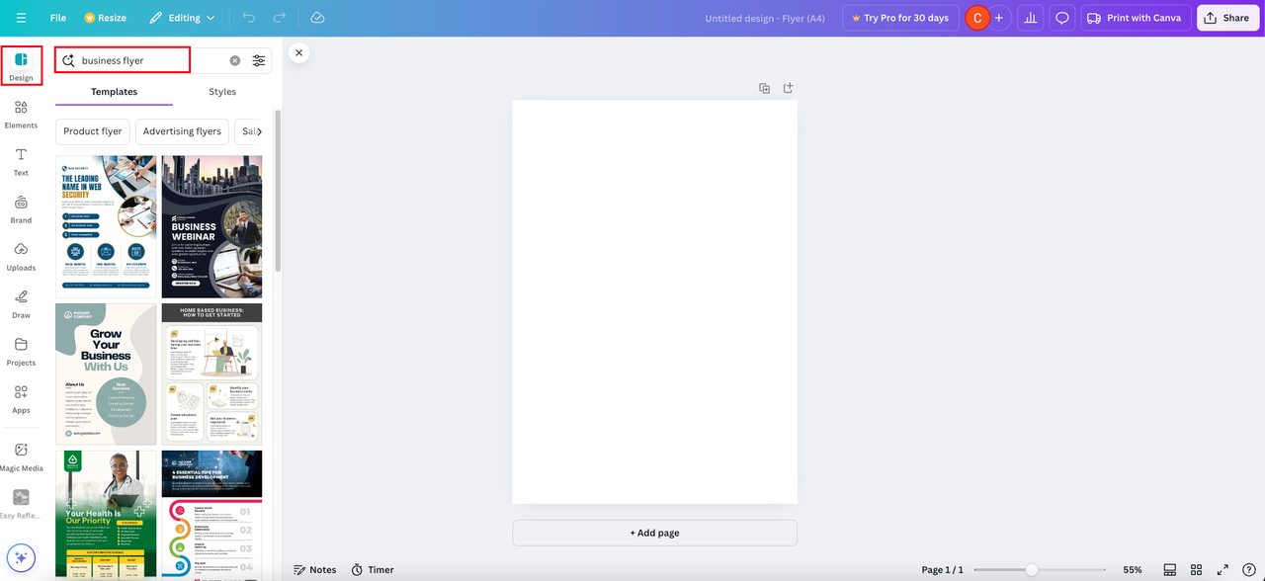Switch to the Styles tab

pyautogui.click(x=222, y=92)
